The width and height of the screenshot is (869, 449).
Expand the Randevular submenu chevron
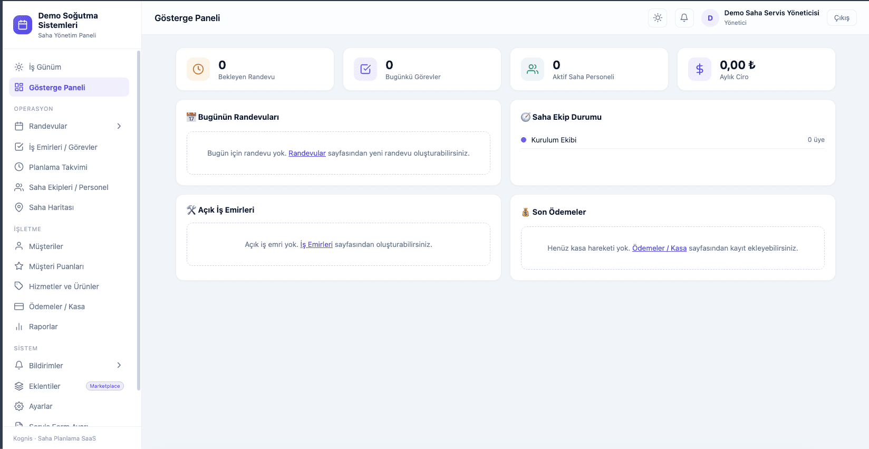[119, 126]
